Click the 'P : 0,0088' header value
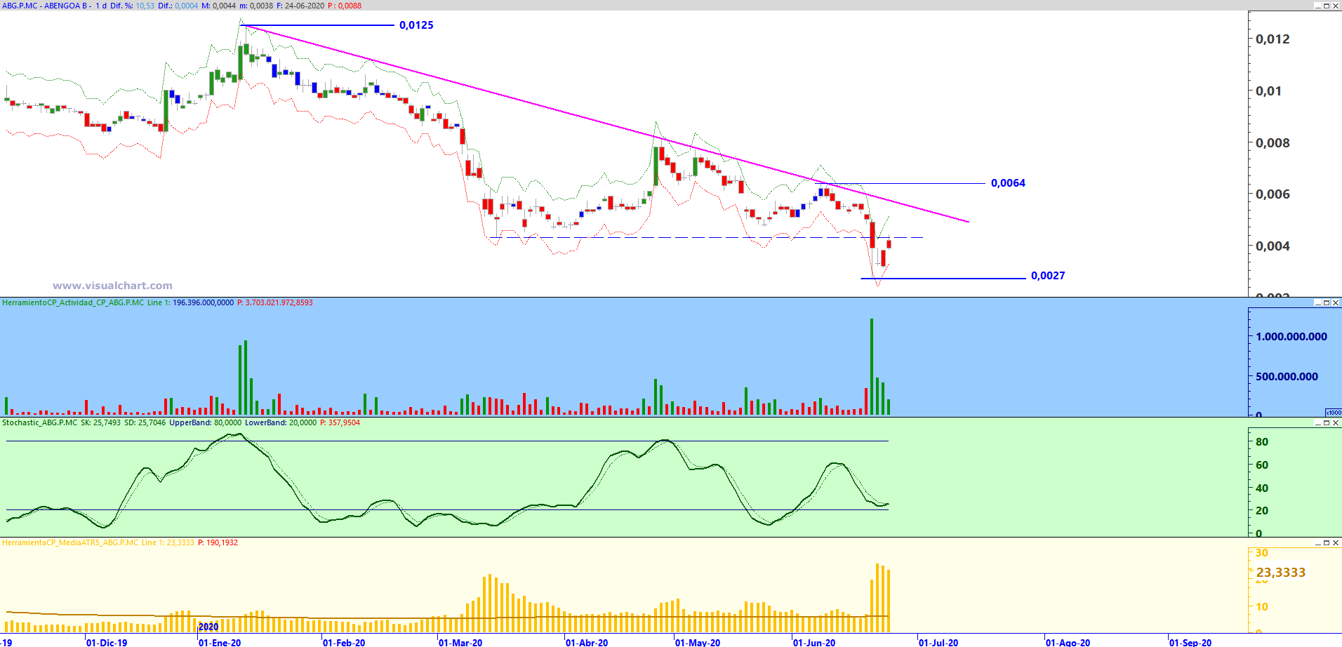The width and height of the screenshot is (1342, 647). click(x=345, y=6)
